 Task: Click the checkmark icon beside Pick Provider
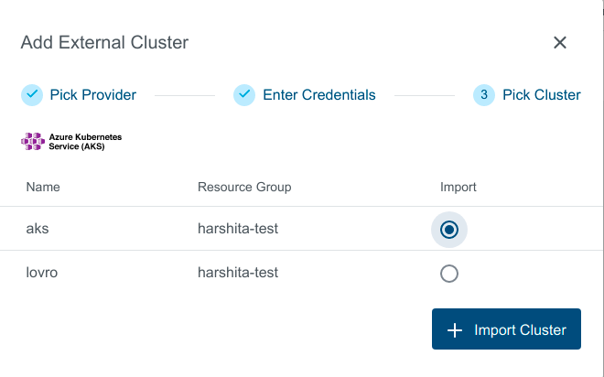[32, 94]
